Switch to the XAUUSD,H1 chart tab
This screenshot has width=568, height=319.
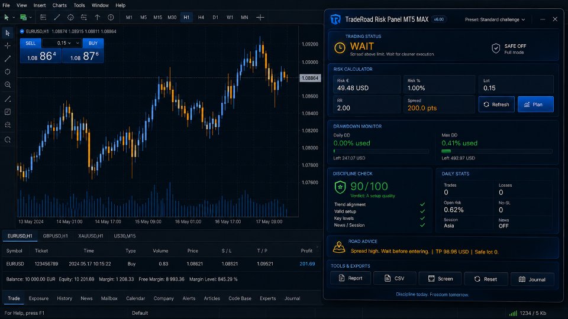click(x=91, y=236)
